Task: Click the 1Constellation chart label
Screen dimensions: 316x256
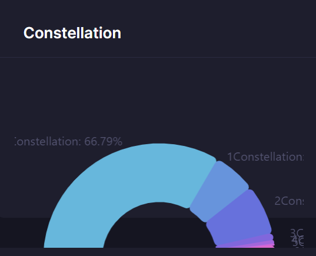Action: click(x=265, y=157)
